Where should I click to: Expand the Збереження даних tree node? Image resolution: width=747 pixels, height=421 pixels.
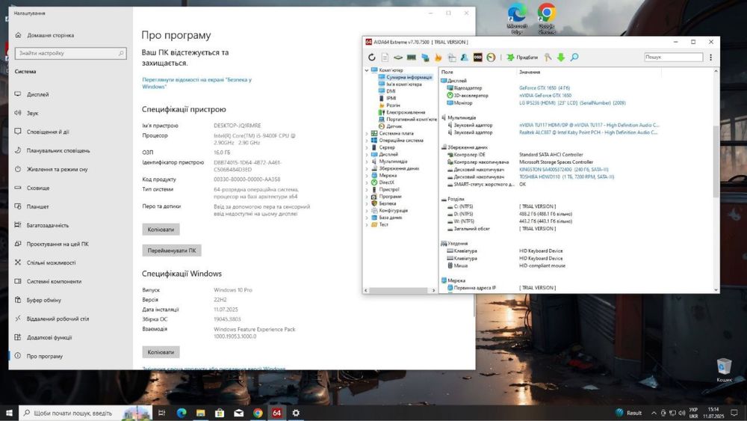[x=366, y=168]
